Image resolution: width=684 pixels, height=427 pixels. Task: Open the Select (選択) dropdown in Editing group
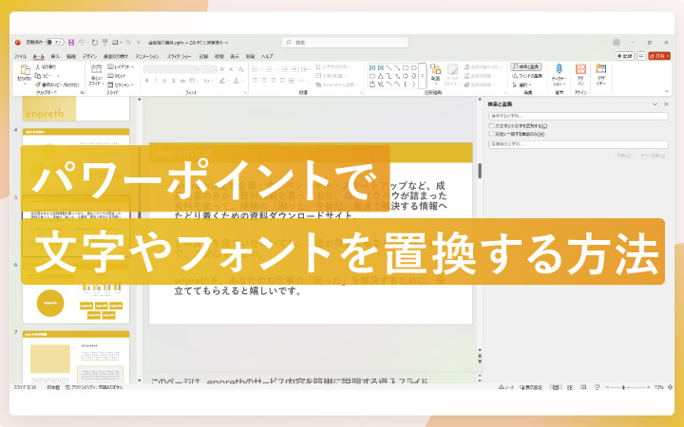[522, 84]
